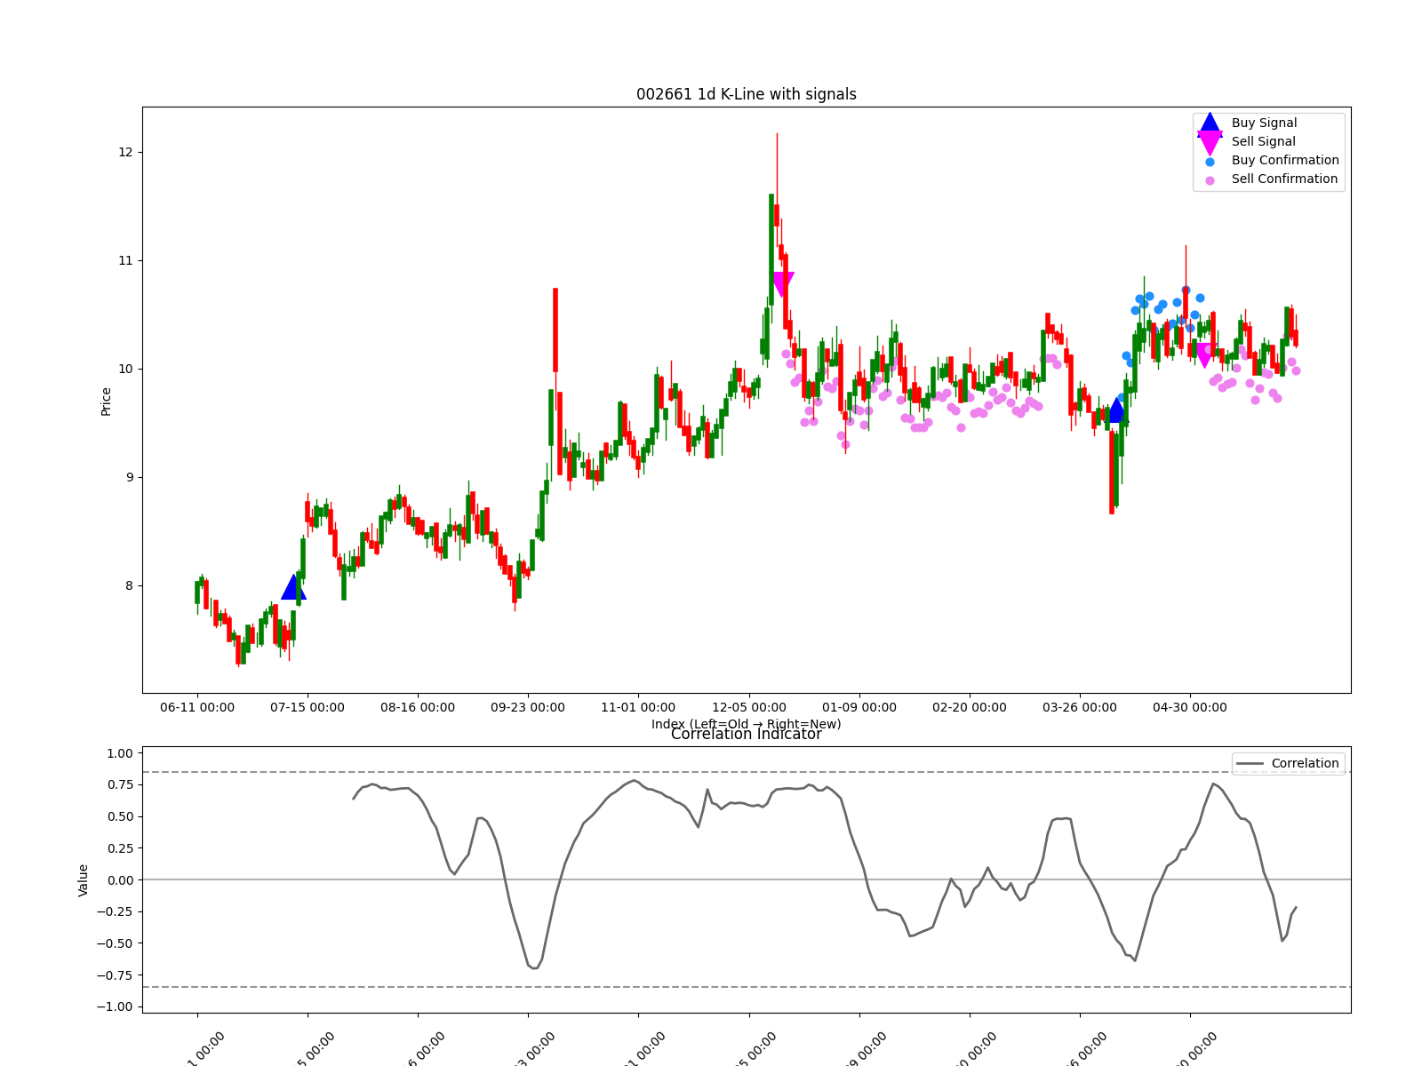Click the blue triangle icon in the legend
The height and width of the screenshot is (1066, 1422).
click(1210, 124)
